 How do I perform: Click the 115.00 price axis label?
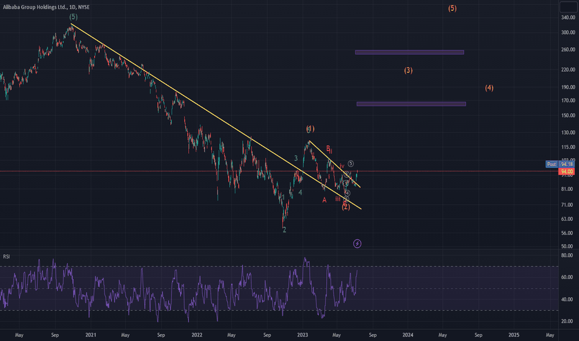click(568, 147)
